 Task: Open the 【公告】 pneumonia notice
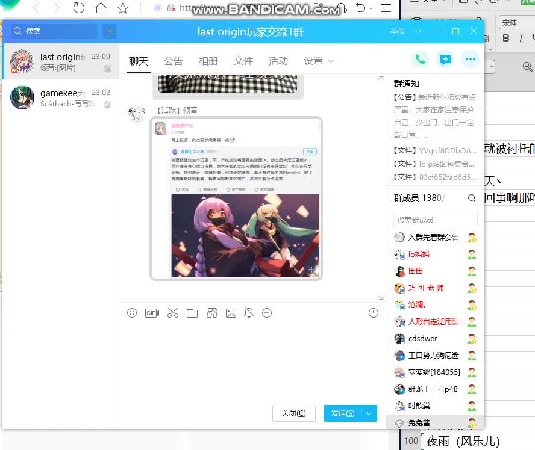pyautogui.click(x=435, y=116)
